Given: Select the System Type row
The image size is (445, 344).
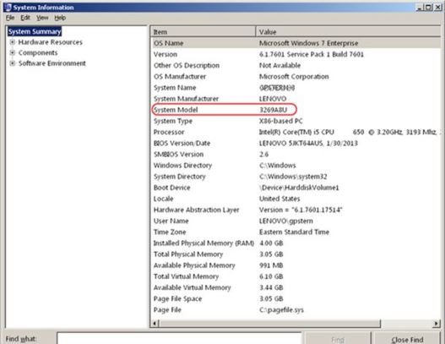Looking at the screenshot, I should click(296, 121).
